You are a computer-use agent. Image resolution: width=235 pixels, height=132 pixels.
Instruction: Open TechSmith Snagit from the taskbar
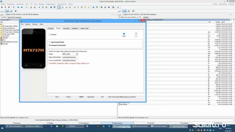click(159, 126)
